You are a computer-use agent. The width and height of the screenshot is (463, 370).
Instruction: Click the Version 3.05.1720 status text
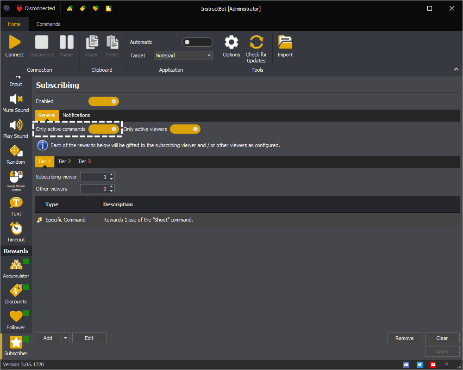[x=24, y=365]
